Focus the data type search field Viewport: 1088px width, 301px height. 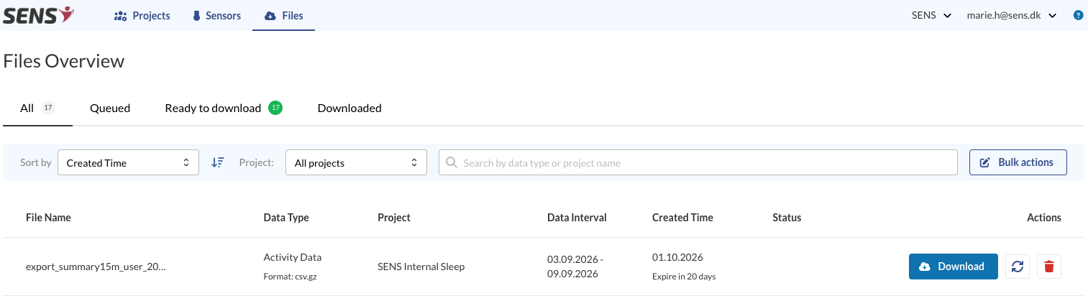click(698, 162)
